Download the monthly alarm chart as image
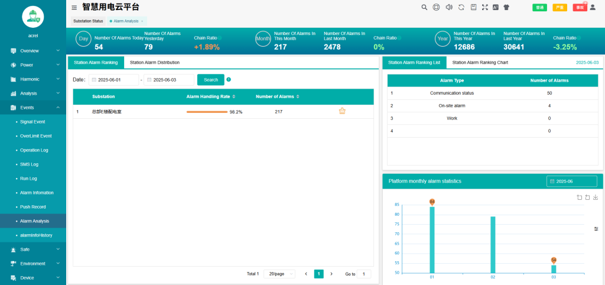 (x=596, y=197)
